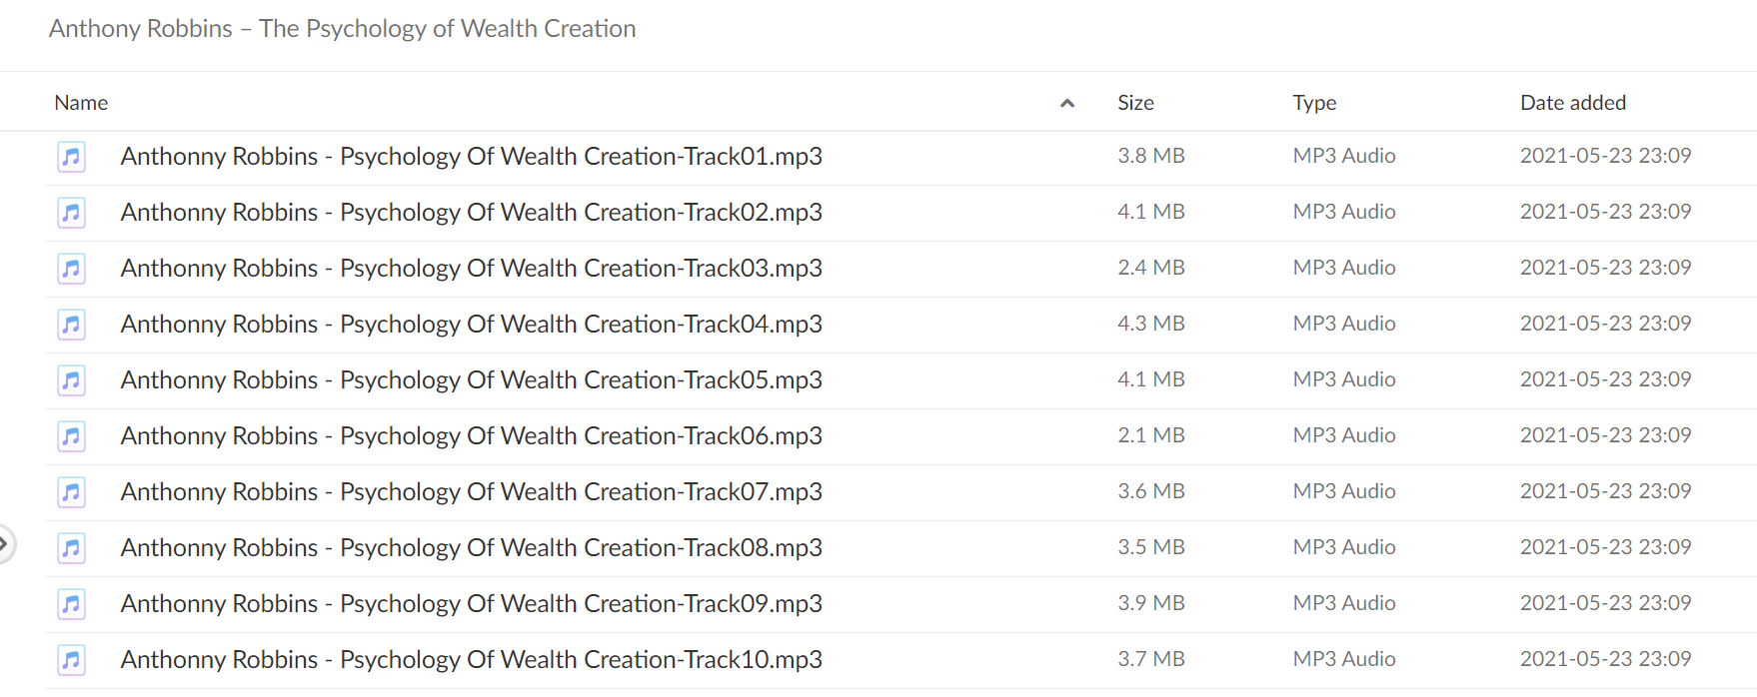Click the date added in Track01 row
Viewport: 1757px width, 697px height.
(1606, 156)
